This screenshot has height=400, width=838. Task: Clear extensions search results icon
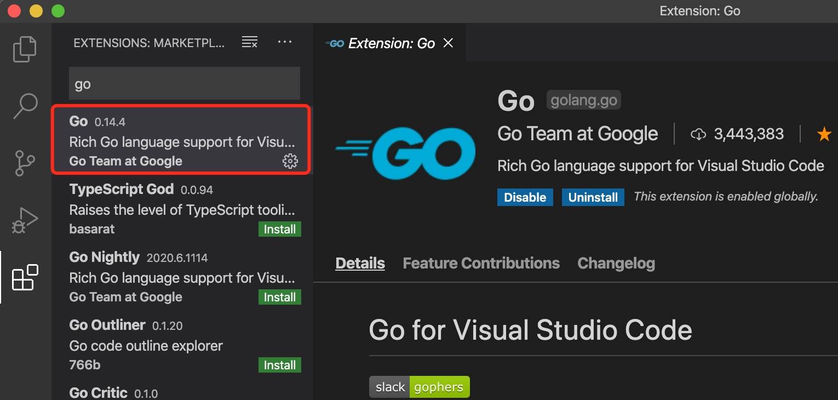(250, 42)
